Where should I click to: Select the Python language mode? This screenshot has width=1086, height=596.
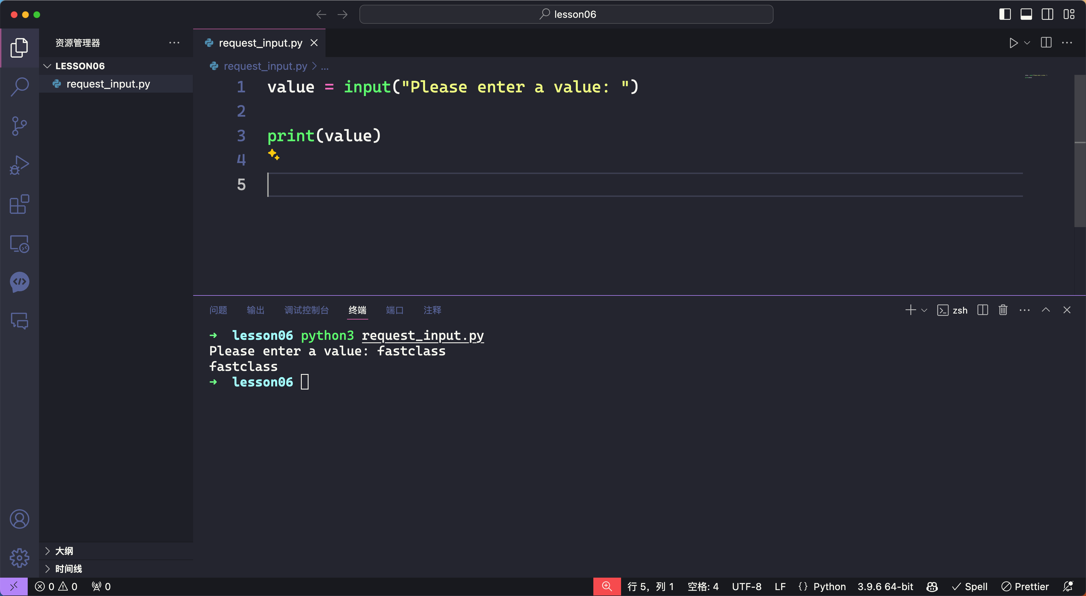click(829, 586)
